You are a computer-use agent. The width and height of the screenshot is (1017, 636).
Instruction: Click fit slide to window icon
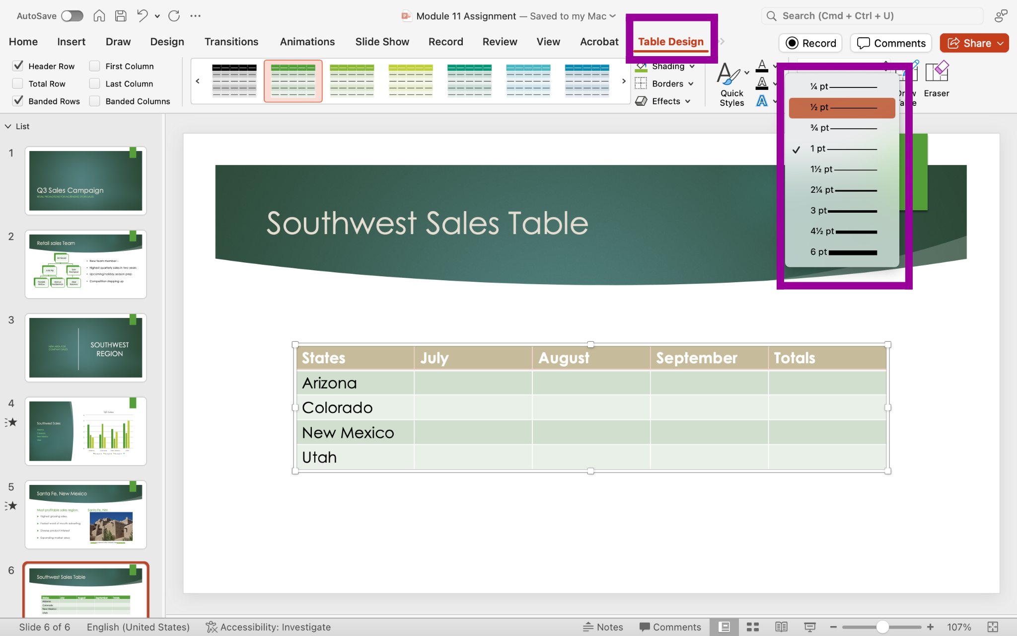[x=993, y=627]
